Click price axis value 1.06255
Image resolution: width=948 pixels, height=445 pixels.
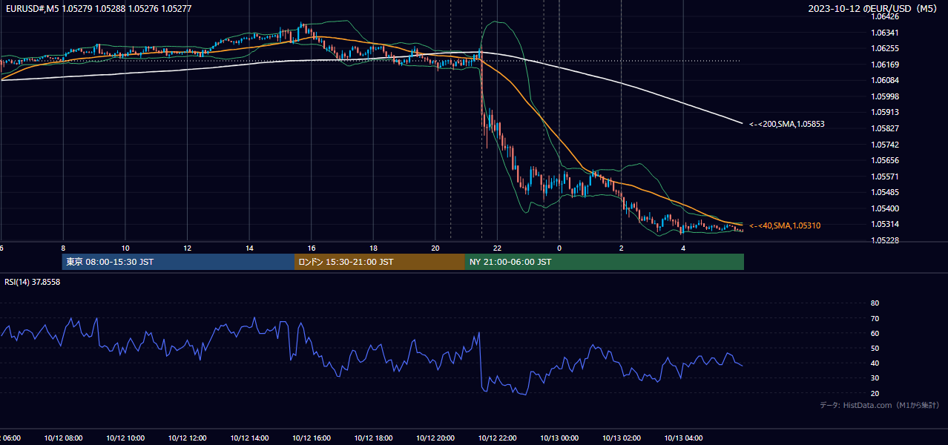884,48
